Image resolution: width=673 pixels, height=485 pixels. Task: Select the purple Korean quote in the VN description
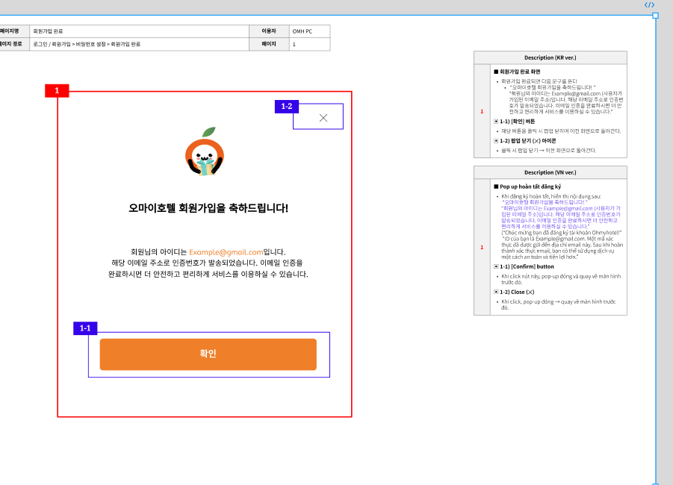click(x=561, y=214)
